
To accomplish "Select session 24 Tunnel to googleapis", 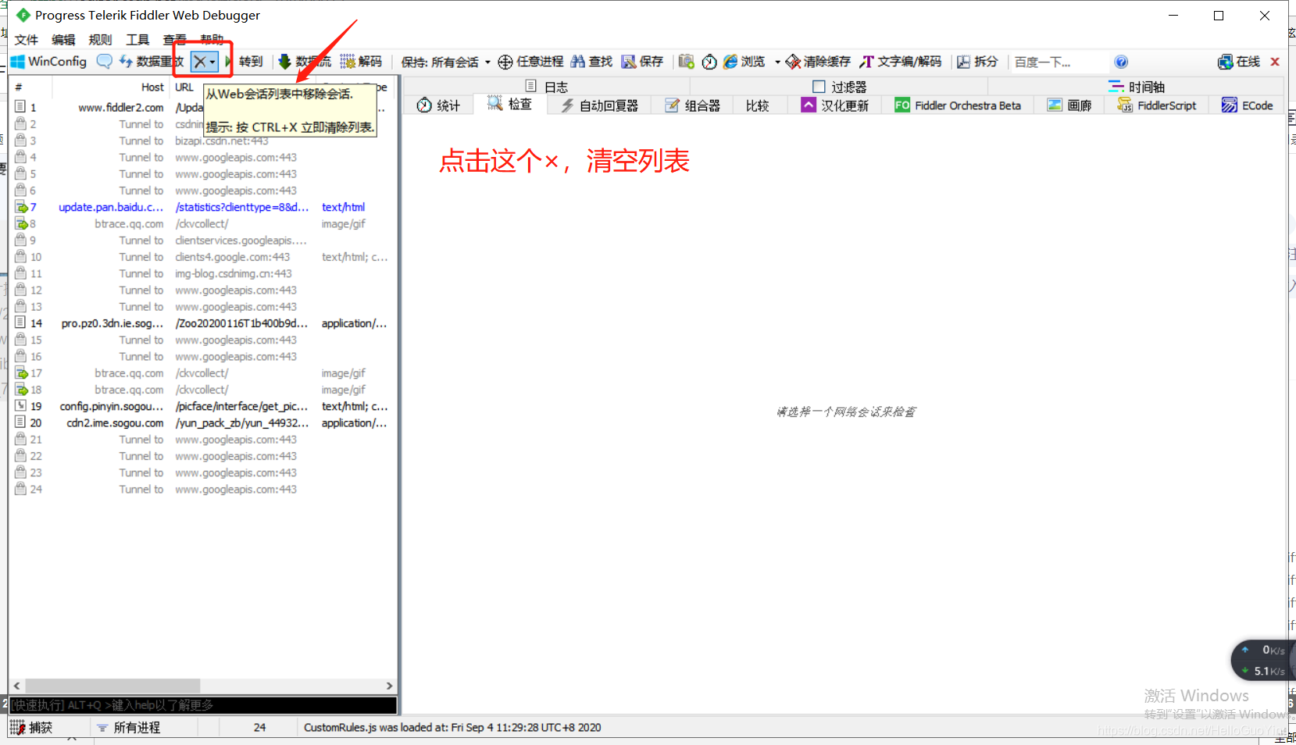I will pos(203,489).
